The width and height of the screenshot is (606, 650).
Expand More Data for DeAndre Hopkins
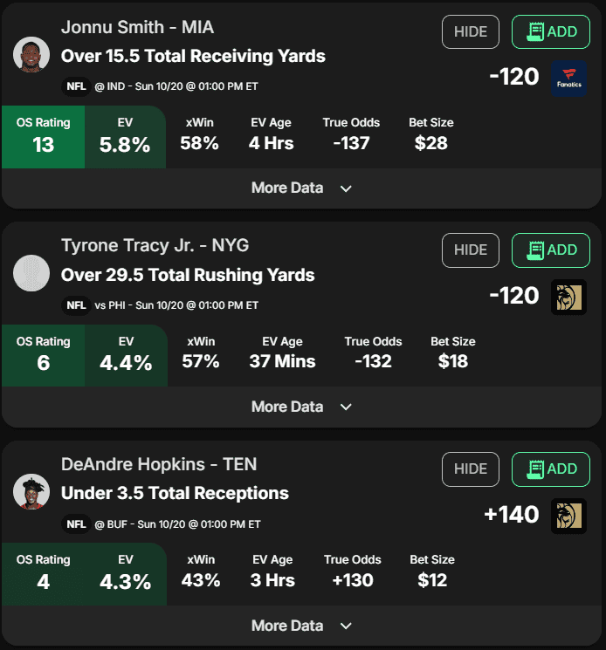[x=301, y=626]
